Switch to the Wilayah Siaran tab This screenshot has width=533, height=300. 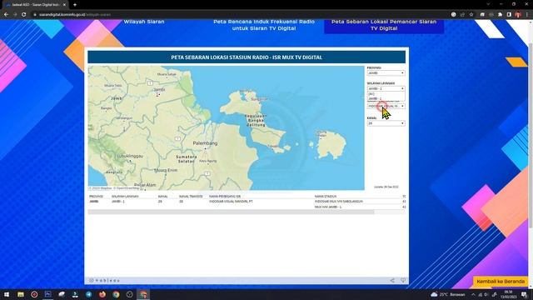[x=144, y=22]
